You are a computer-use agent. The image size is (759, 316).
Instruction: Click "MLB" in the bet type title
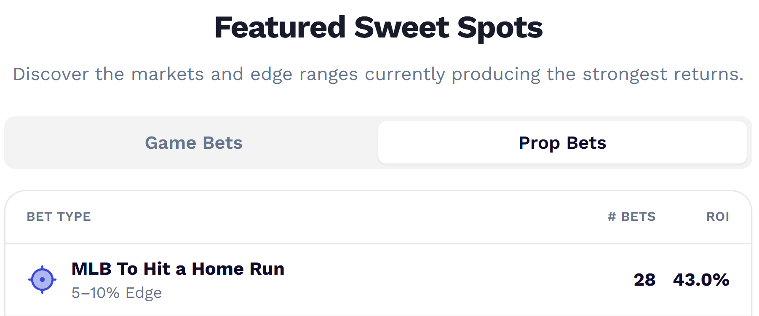[x=91, y=269]
